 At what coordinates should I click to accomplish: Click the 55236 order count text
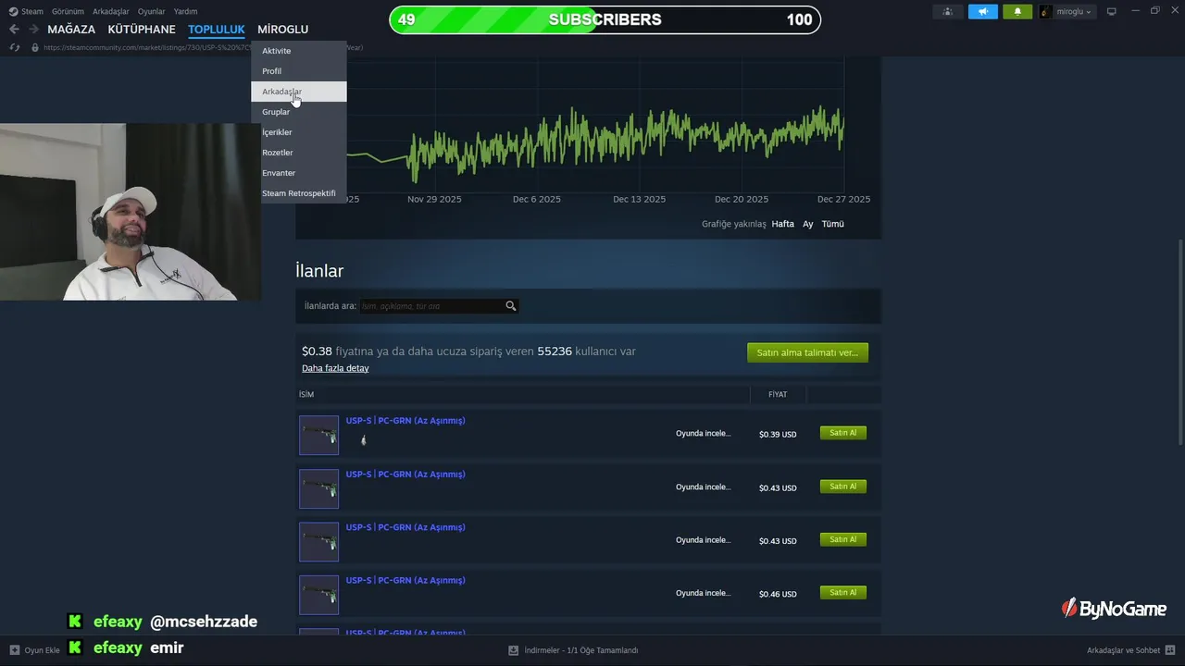[555, 351]
